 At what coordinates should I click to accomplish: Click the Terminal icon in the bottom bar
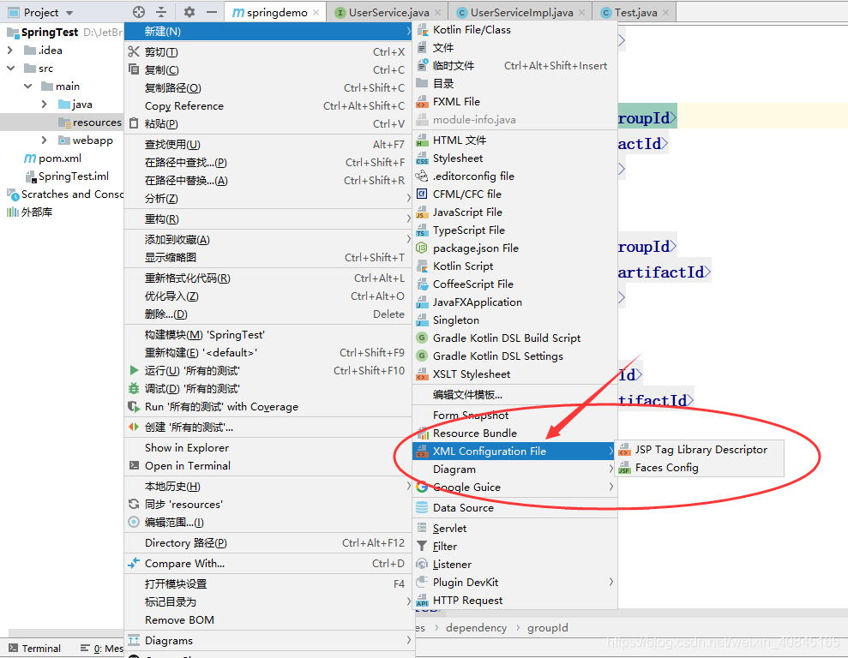pos(13,648)
